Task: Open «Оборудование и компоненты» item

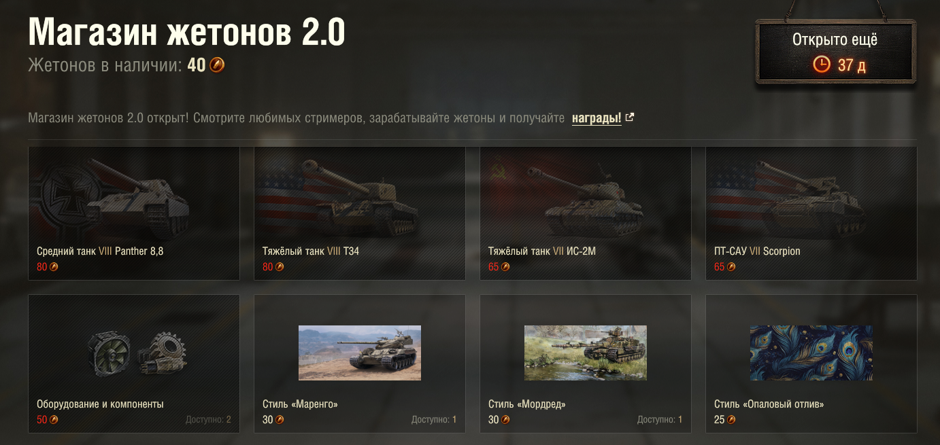Action: pyautogui.click(x=134, y=363)
